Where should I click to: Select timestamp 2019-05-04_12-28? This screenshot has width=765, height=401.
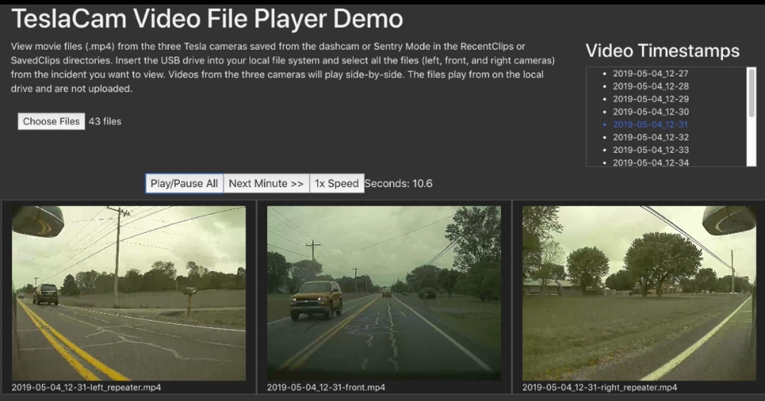tap(650, 86)
